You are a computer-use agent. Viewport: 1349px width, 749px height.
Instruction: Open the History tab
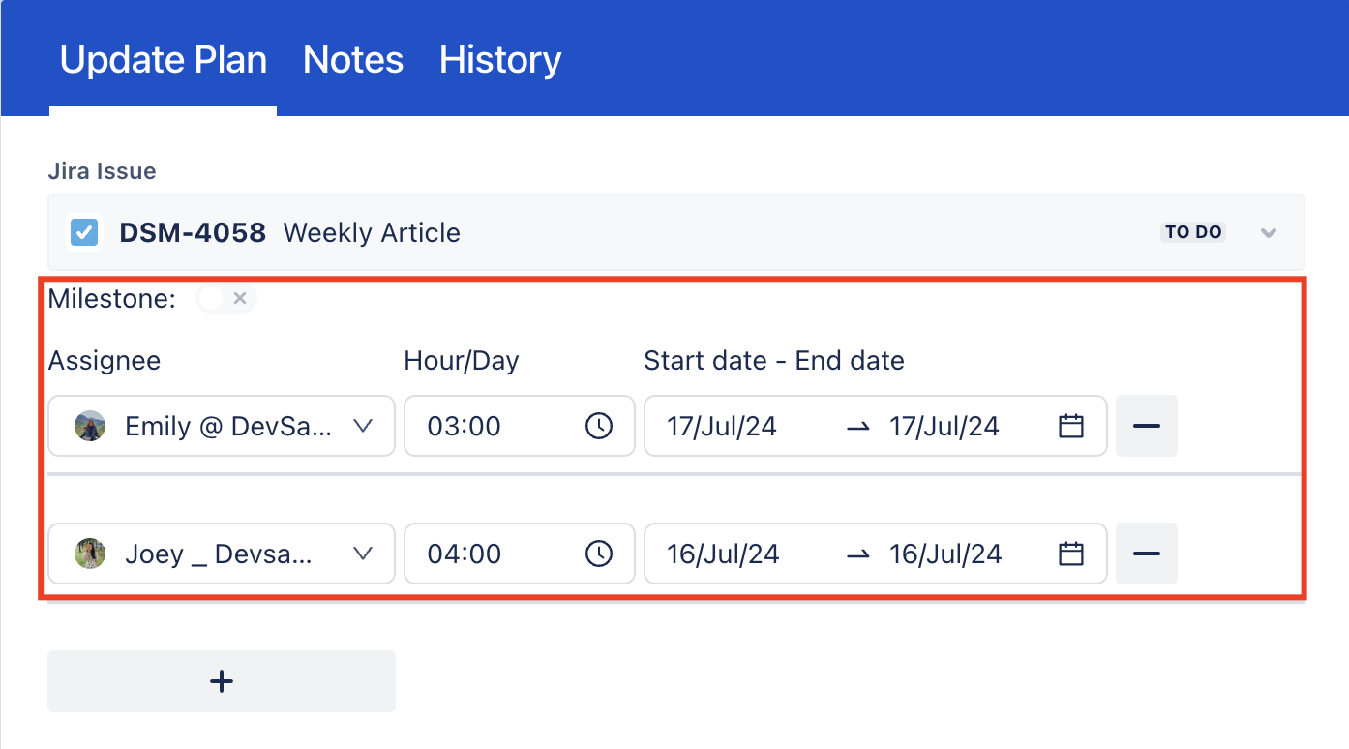pyautogui.click(x=500, y=60)
